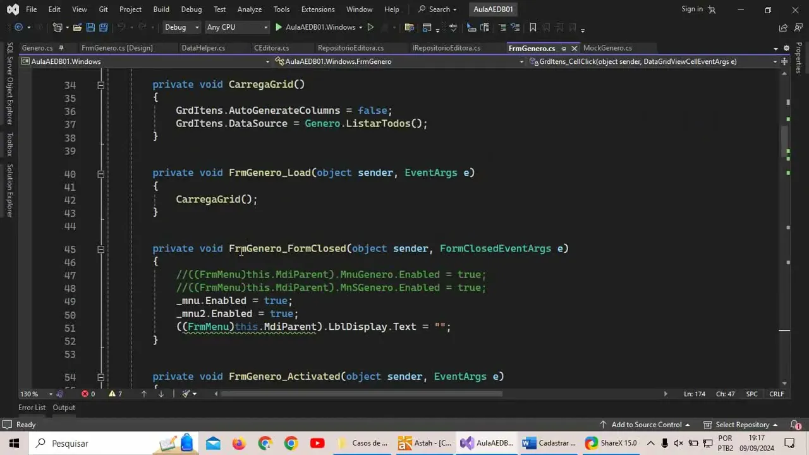809x455 pixels.
Task: Click the bookmark toolbar icon
Action: coord(533,27)
